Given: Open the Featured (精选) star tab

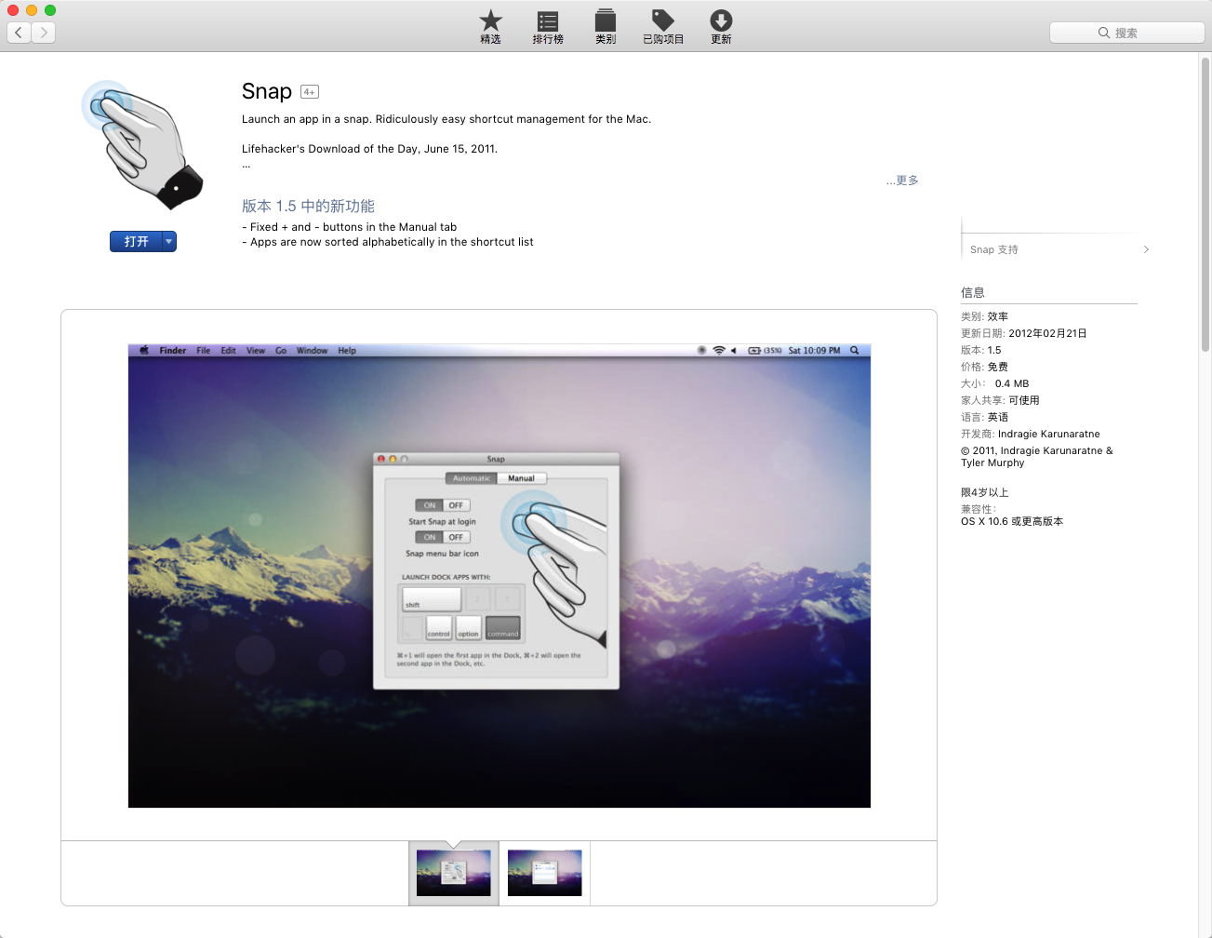Looking at the screenshot, I should (490, 26).
